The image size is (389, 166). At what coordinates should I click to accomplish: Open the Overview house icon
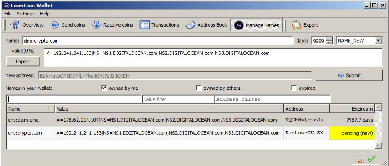point(15,25)
